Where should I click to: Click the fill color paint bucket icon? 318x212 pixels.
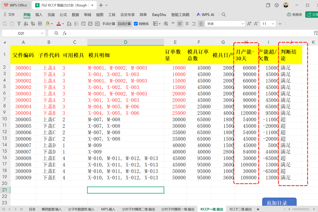(48, 23)
